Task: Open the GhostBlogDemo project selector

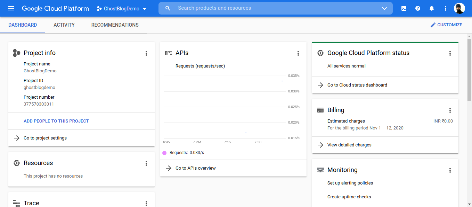Action: coord(121,8)
